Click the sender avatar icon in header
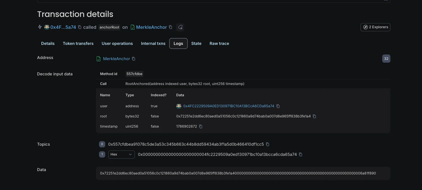Screen dimensions: 422x190 [x=47, y=27]
